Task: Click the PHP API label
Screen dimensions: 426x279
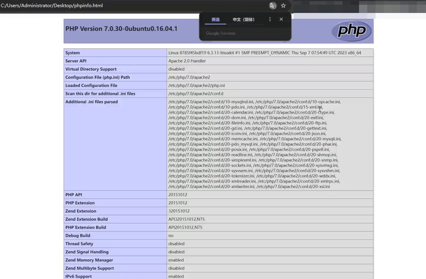Action: (x=74, y=195)
